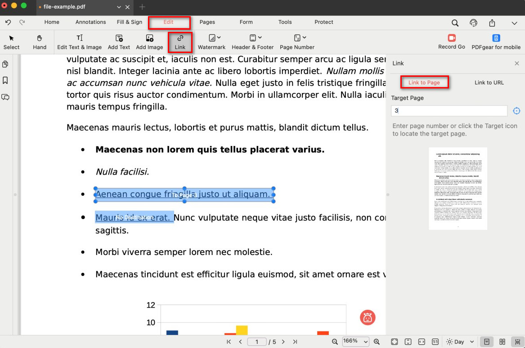This screenshot has width=525, height=348.
Task: Switch to Link to URL option
Action: (489, 83)
